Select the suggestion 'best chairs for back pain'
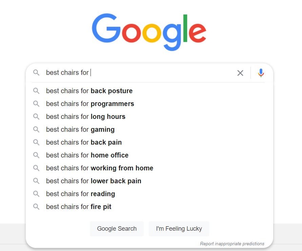This screenshot has height=251, width=302. pos(83,142)
